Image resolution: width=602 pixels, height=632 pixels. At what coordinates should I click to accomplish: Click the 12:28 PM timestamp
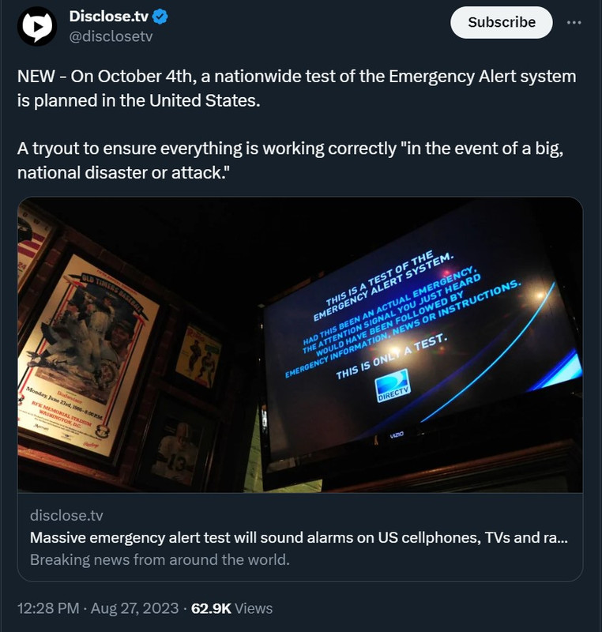[48, 608]
